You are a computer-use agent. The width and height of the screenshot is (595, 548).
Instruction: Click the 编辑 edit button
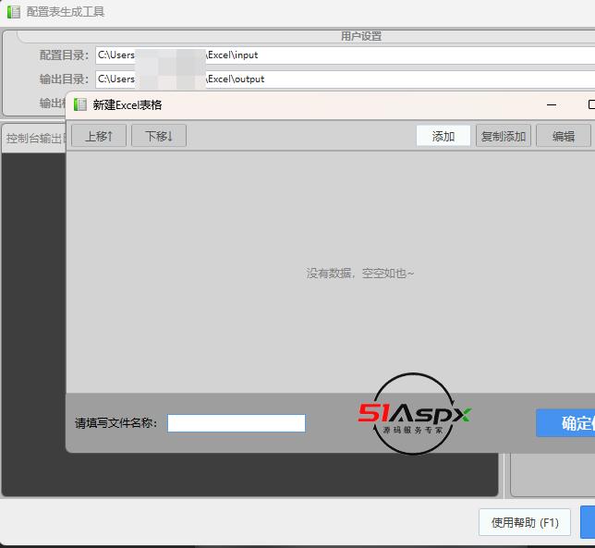(x=564, y=136)
